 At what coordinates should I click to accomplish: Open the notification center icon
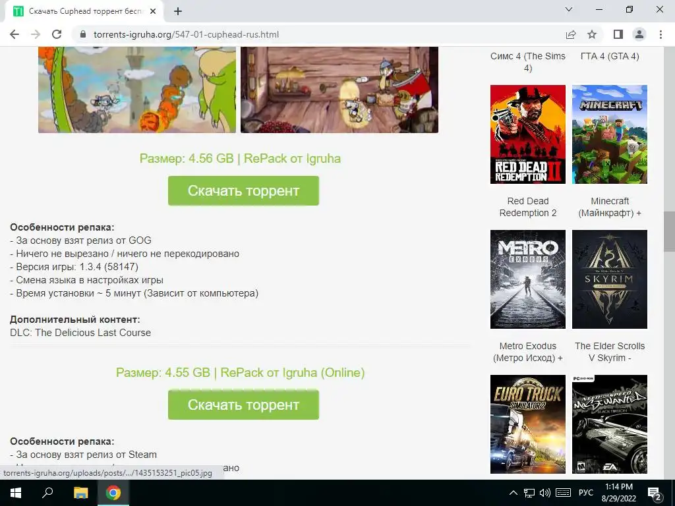coord(655,493)
